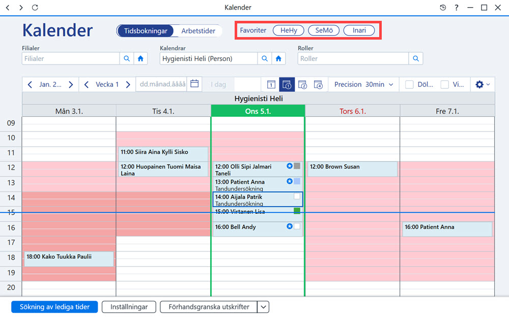Viewport: 509px width, 317px height.
Task: Enable the Vi... checkbox
Action: click(444, 85)
